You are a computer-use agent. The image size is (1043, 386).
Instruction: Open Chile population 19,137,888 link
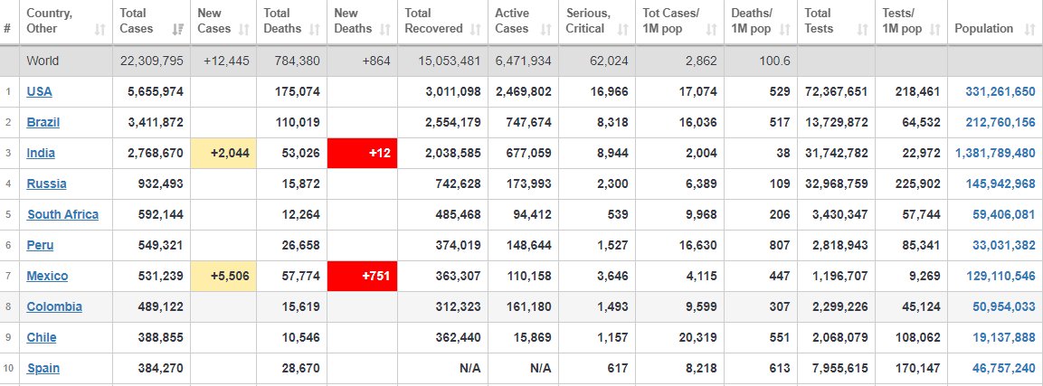click(x=1003, y=337)
